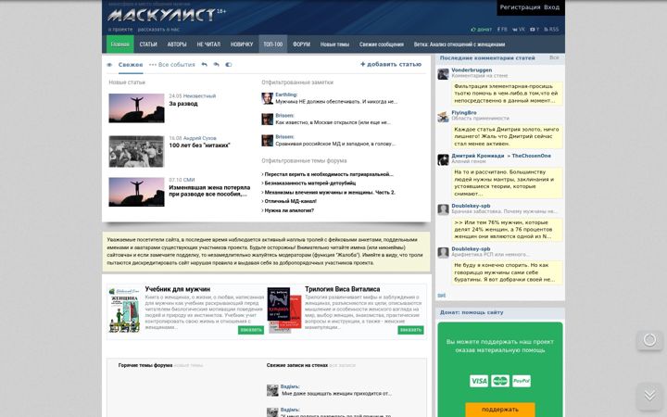This screenshot has width=667, height=417.
Task: Click the Регистрация link
Action: point(520,7)
